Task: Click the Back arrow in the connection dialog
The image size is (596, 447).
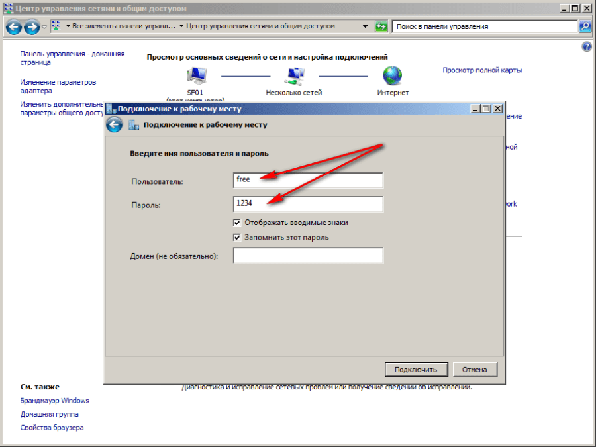Action: tap(115, 124)
